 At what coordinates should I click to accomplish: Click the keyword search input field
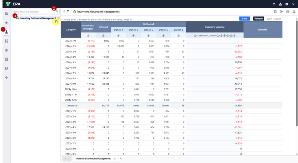click(x=33, y=12)
